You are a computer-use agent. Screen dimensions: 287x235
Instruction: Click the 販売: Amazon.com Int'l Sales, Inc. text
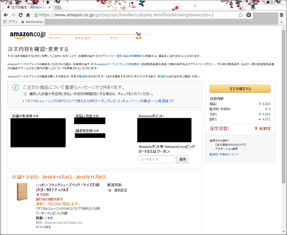(x=59, y=223)
